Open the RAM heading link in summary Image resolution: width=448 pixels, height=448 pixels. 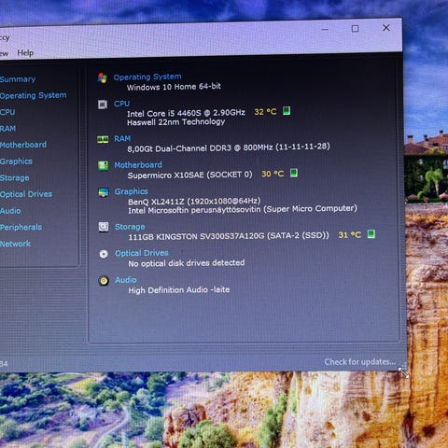(x=122, y=139)
